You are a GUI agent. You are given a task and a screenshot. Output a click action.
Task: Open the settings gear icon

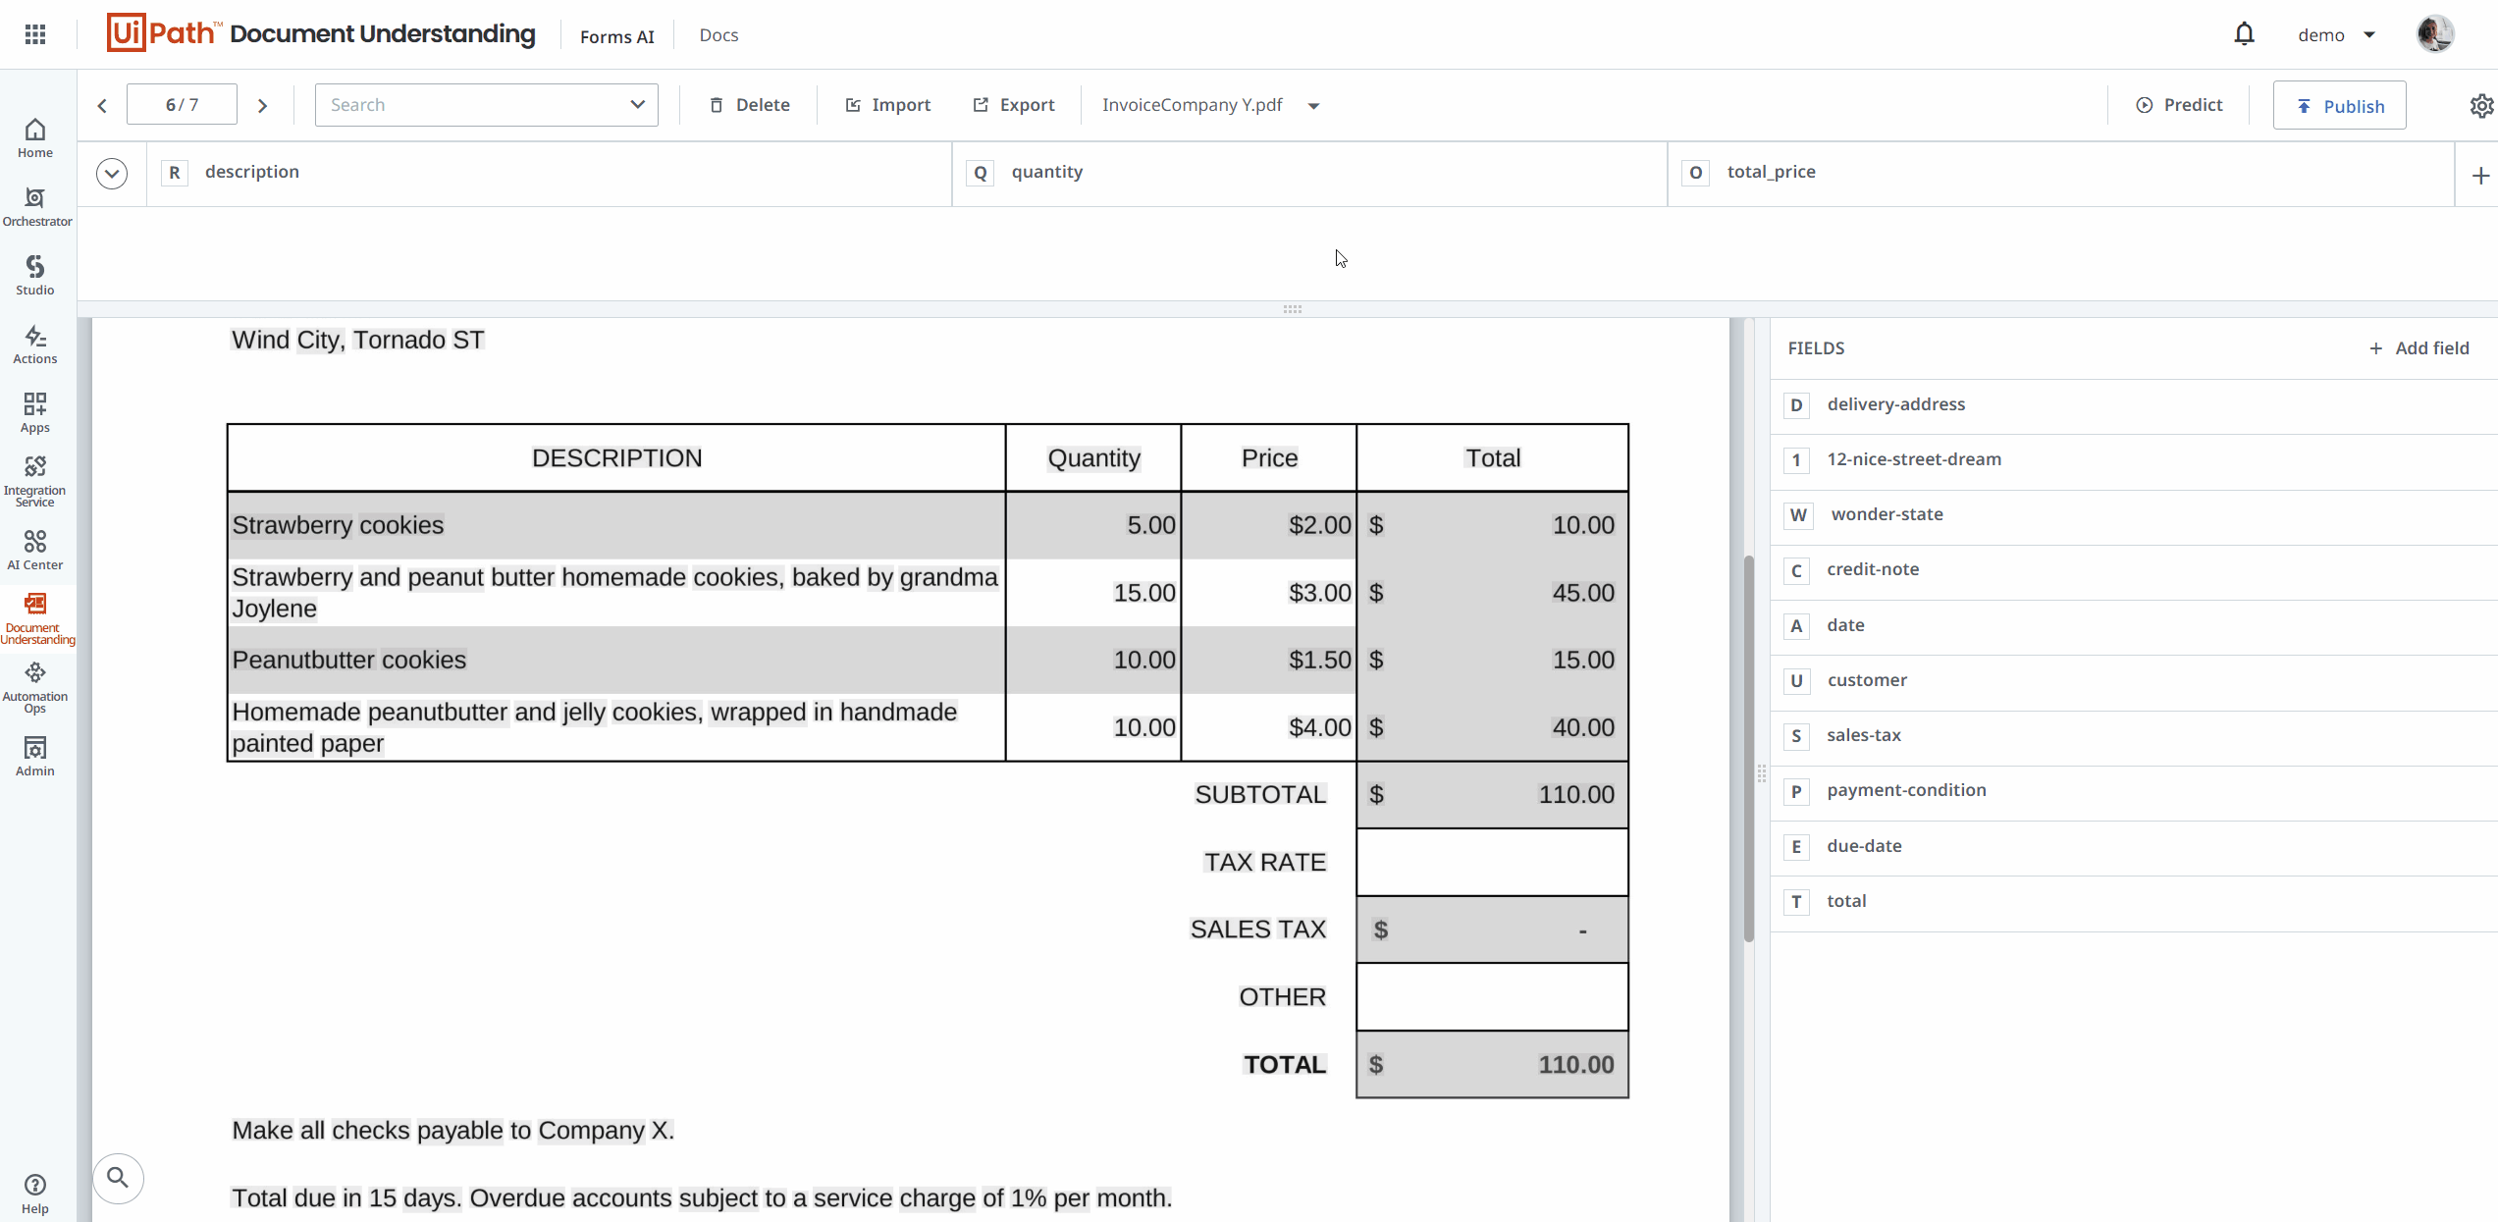[x=2481, y=105]
